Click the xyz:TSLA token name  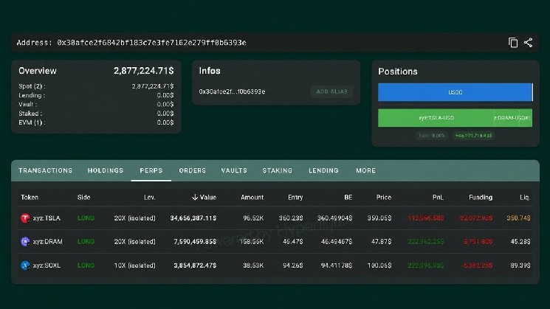[47, 218]
